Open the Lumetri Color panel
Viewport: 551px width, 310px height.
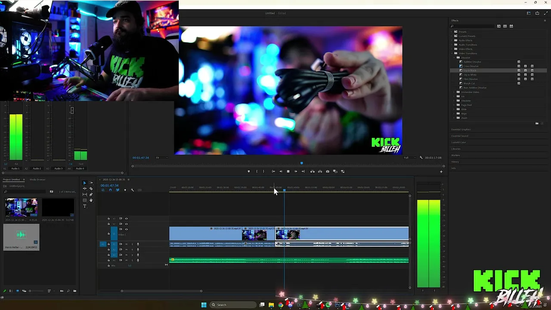[x=458, y=143]
